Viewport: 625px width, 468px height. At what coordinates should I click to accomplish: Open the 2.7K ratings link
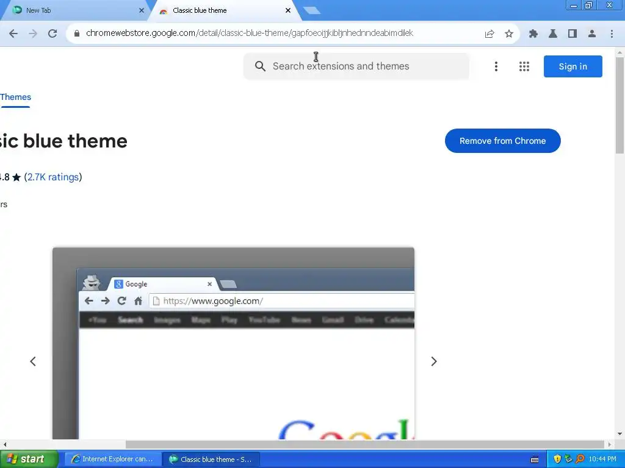point(53,177)
